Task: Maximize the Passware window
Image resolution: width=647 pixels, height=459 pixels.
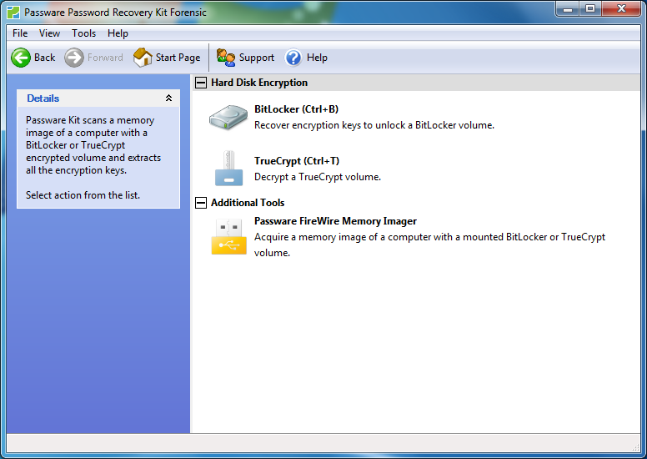Action: (590, 9)
